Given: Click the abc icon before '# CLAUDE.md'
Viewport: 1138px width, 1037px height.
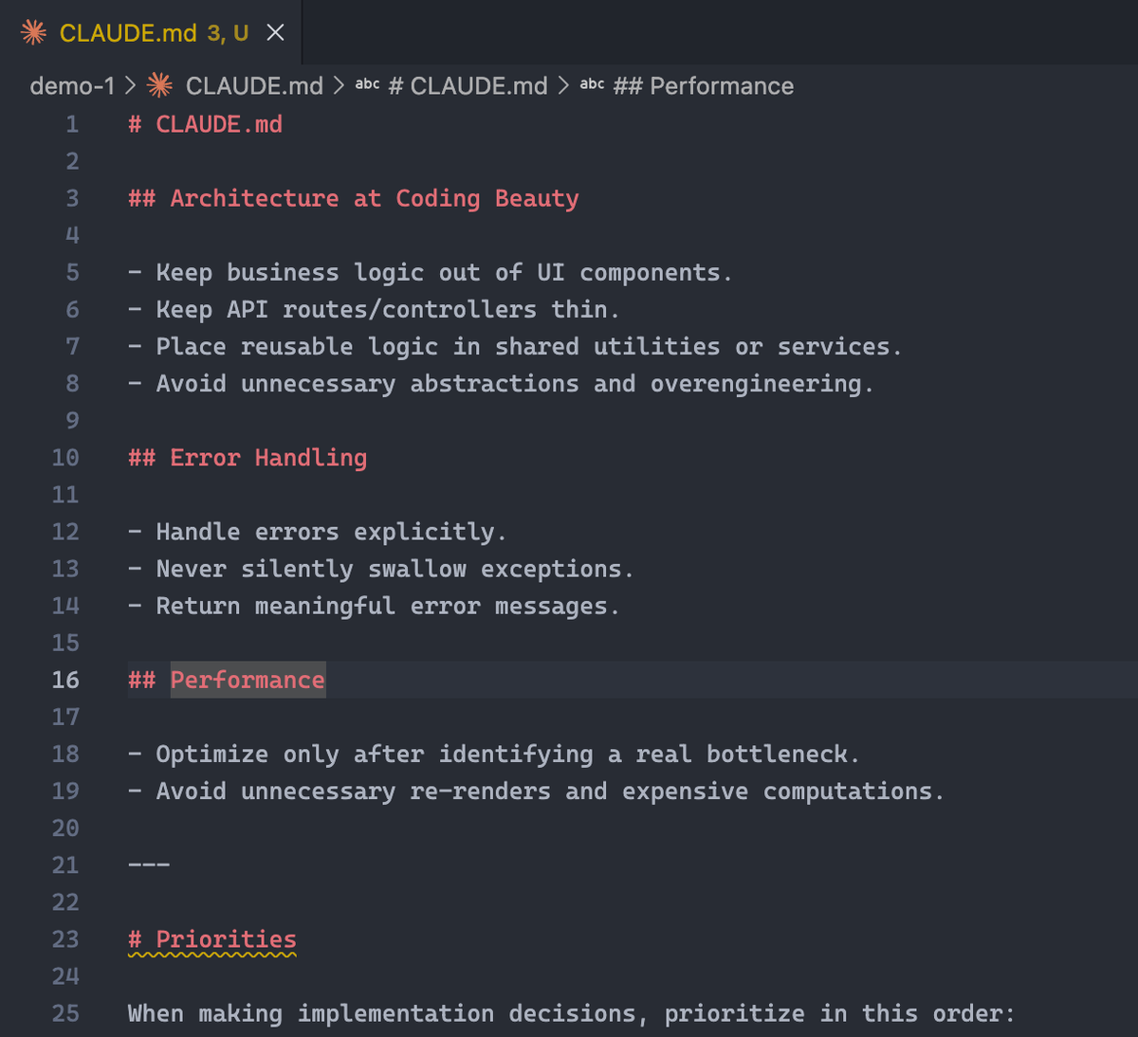Looking at the screenshot, I should (x=368, y=84).
